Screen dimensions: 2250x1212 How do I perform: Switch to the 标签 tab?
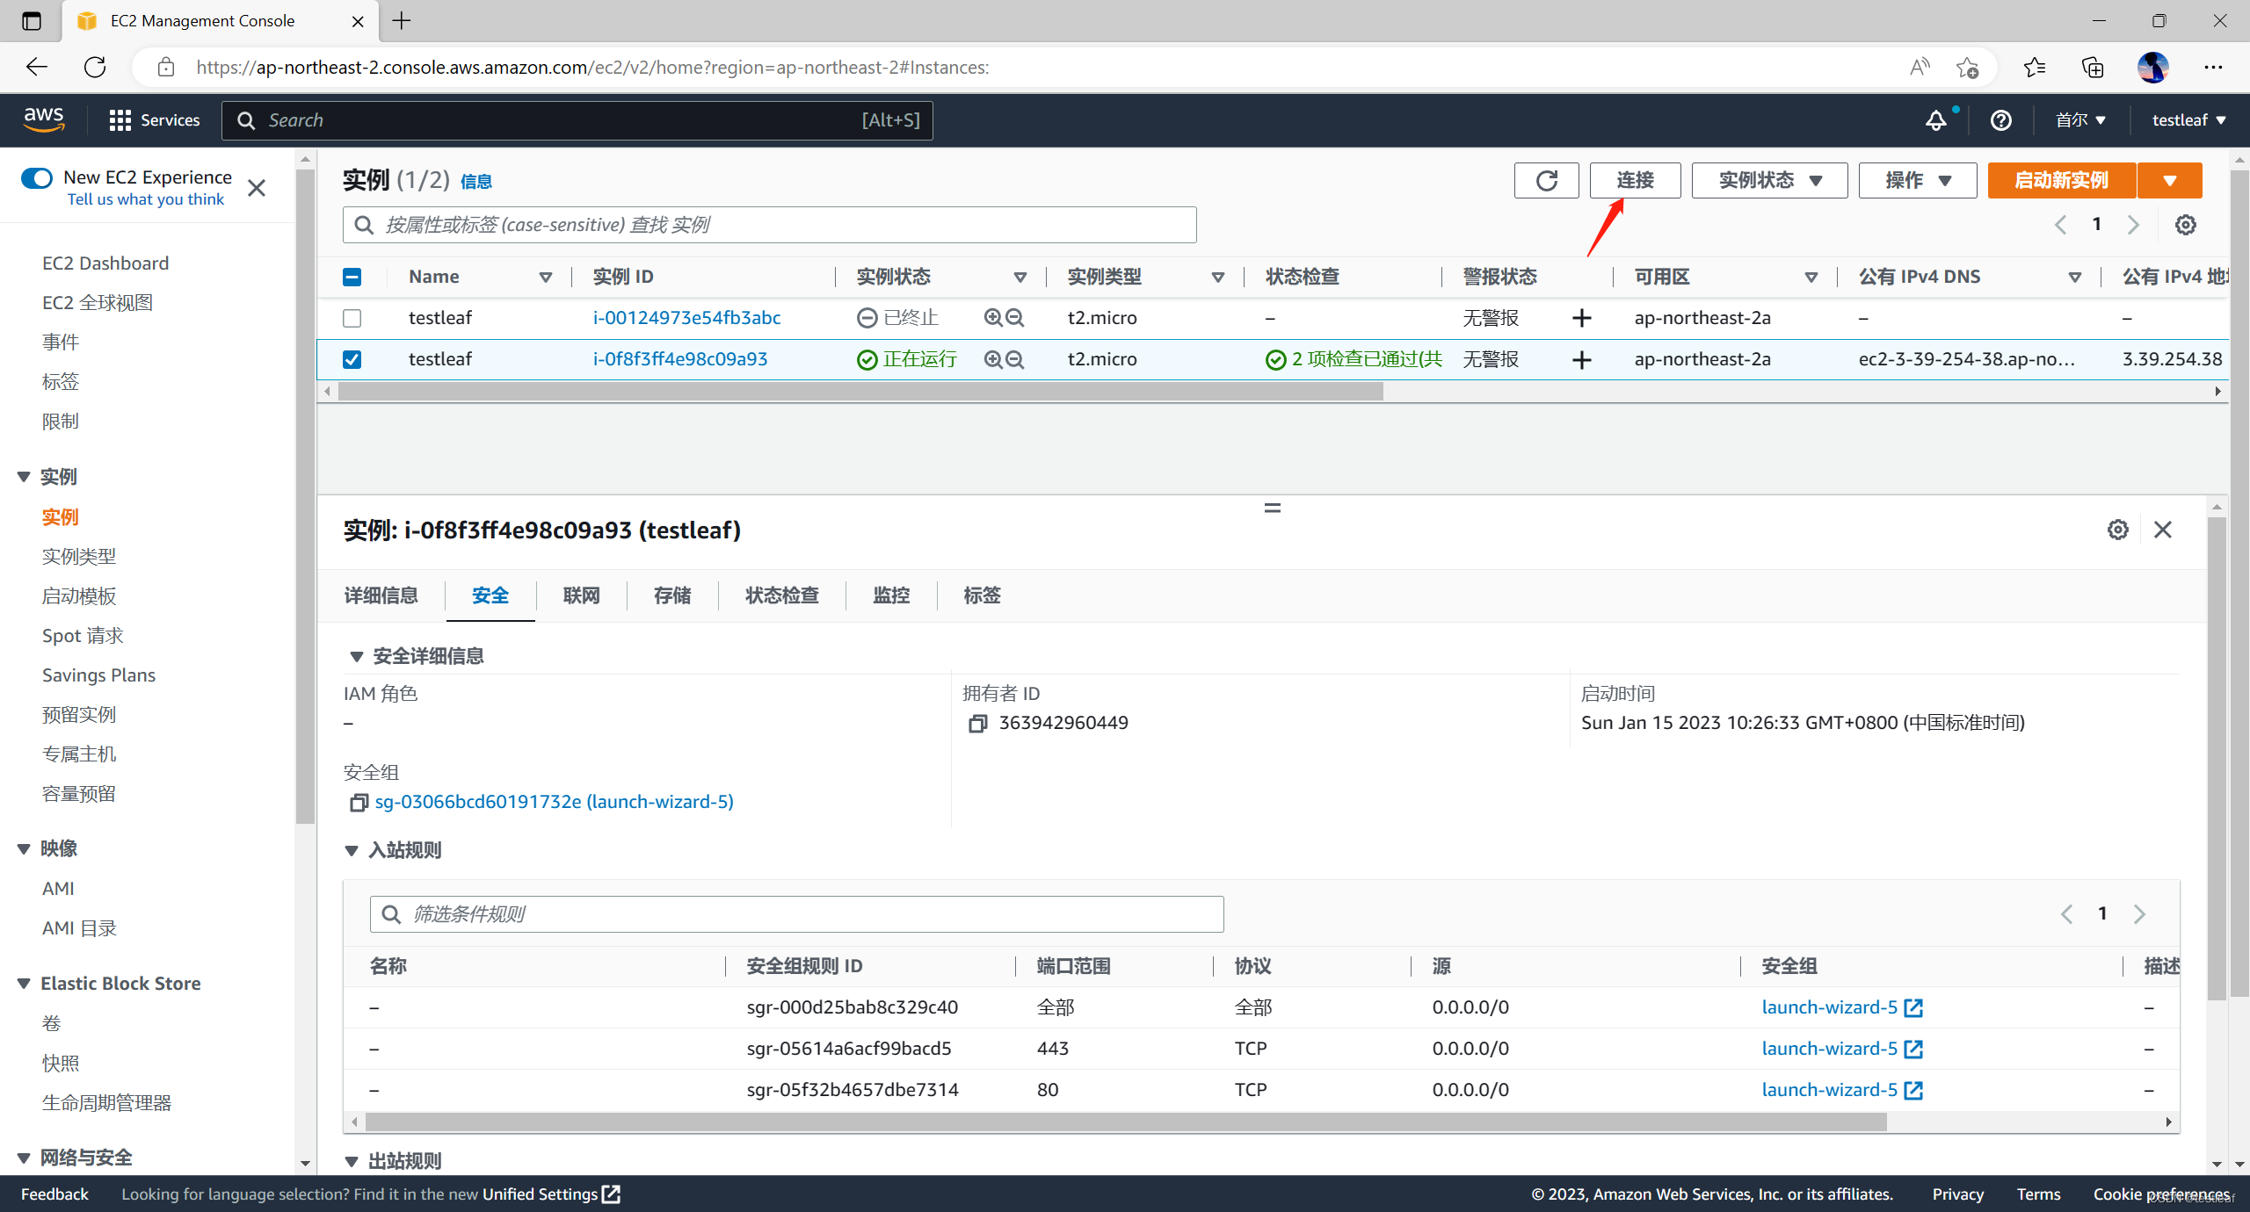(x=982, y=595)
